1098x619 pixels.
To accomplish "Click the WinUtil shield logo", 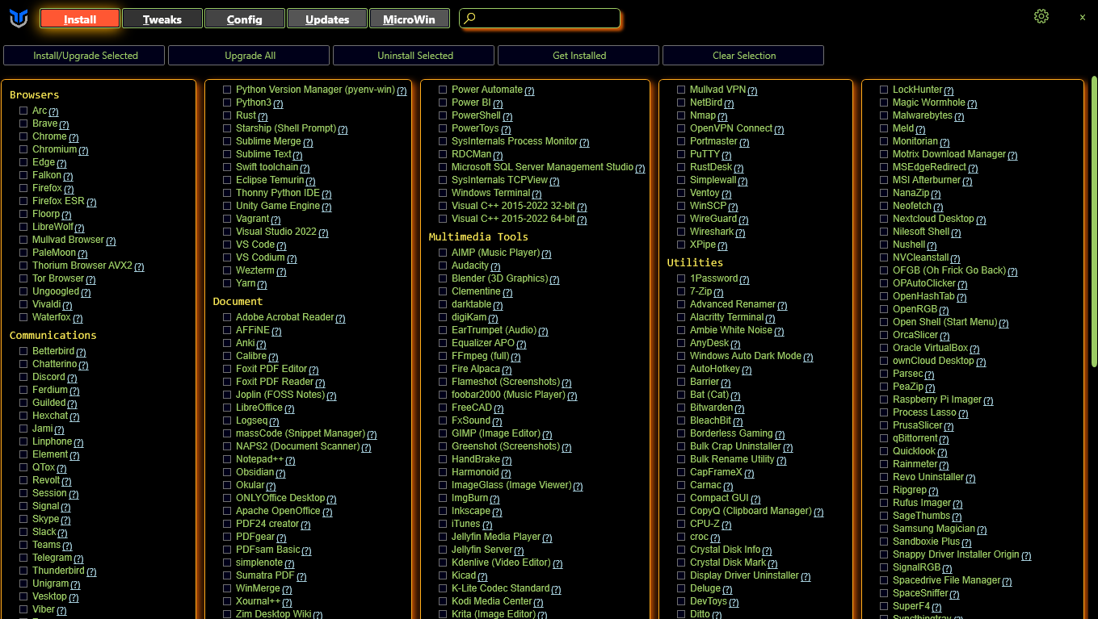I will [19, 19].
